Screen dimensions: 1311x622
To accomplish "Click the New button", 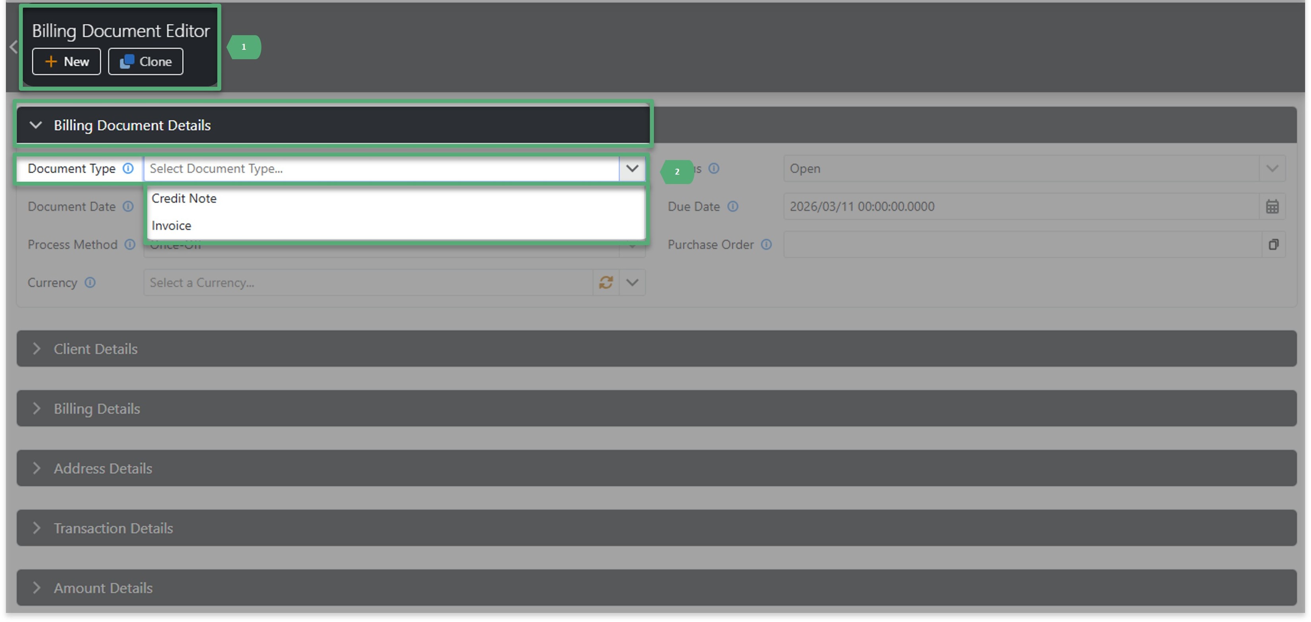I will [x=66, y=61].
